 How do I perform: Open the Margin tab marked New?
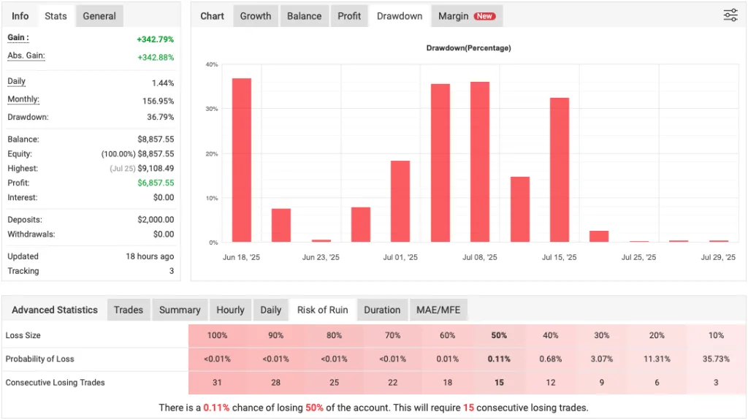coord(466,16)
